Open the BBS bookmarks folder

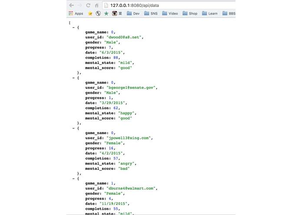pyautogui.click(x=229, y=13)
